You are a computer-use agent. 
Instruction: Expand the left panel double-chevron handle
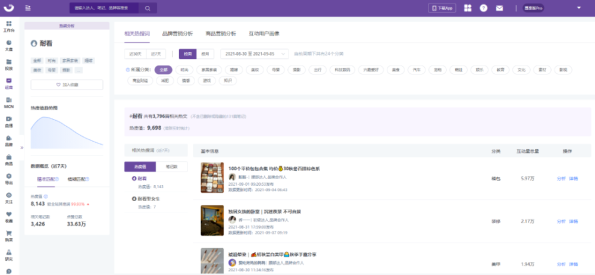[21, 147]
